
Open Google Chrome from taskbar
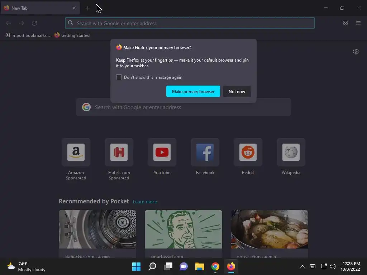pyautogui.click(x=215, y=266)
